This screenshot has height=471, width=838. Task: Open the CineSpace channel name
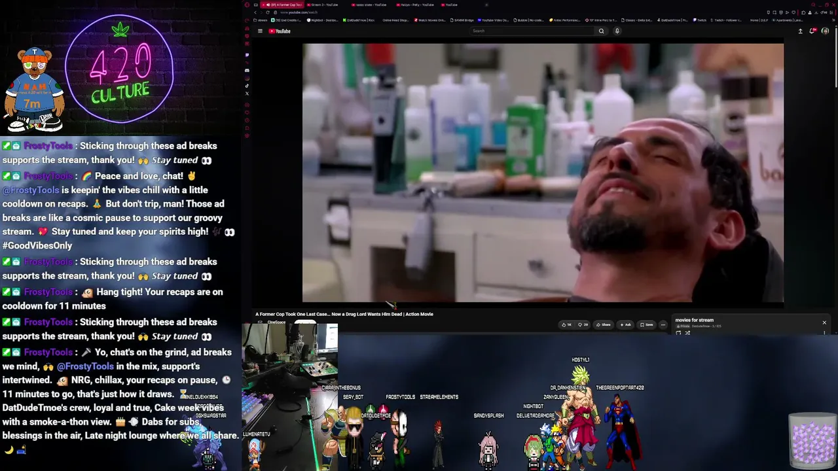click(x=276, y=323)
